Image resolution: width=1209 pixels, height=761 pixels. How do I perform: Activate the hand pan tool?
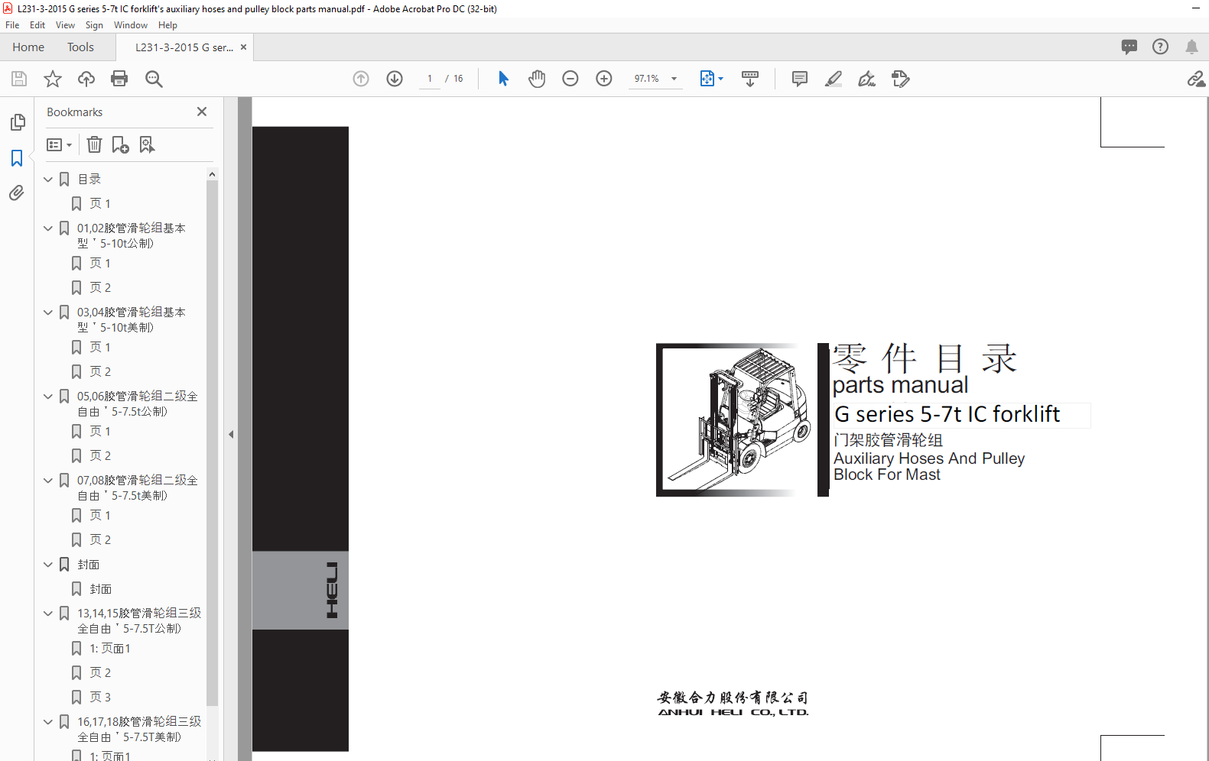(x=537, y=79)
